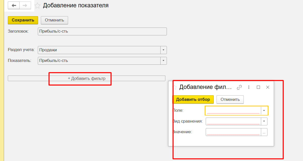
Task: Star the Добавление показателя form as favorite
Action: pos(37,6)
